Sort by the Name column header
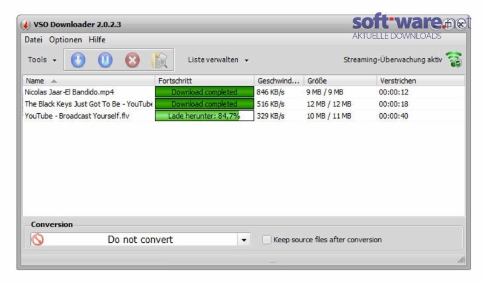 click(88, 81)
